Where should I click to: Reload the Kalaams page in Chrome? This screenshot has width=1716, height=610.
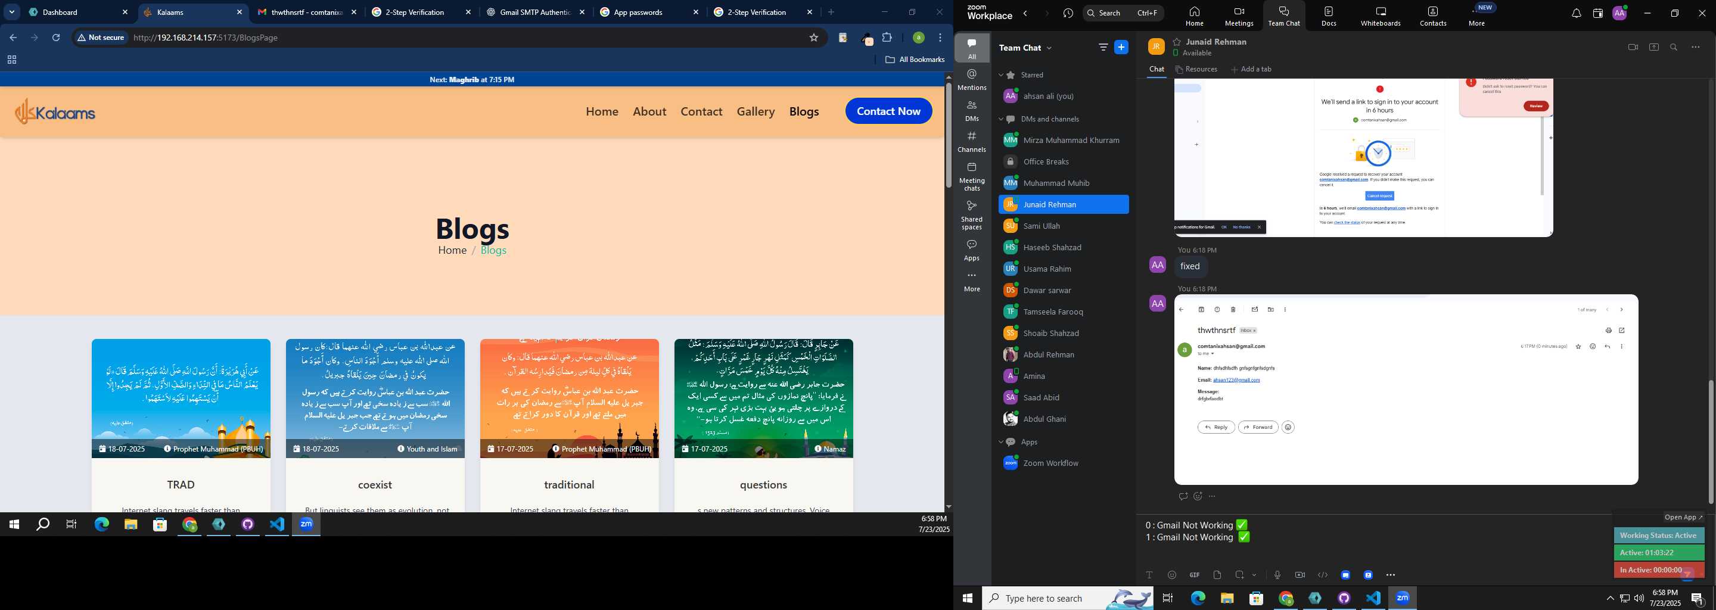coord(56,38)
